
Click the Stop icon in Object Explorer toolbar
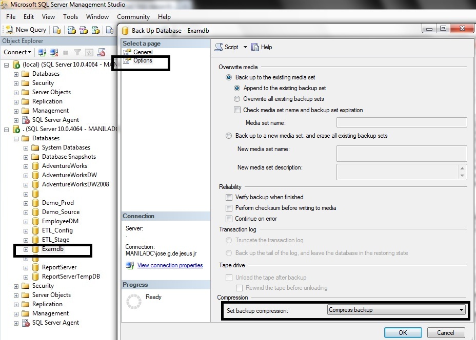click(65, 53)
